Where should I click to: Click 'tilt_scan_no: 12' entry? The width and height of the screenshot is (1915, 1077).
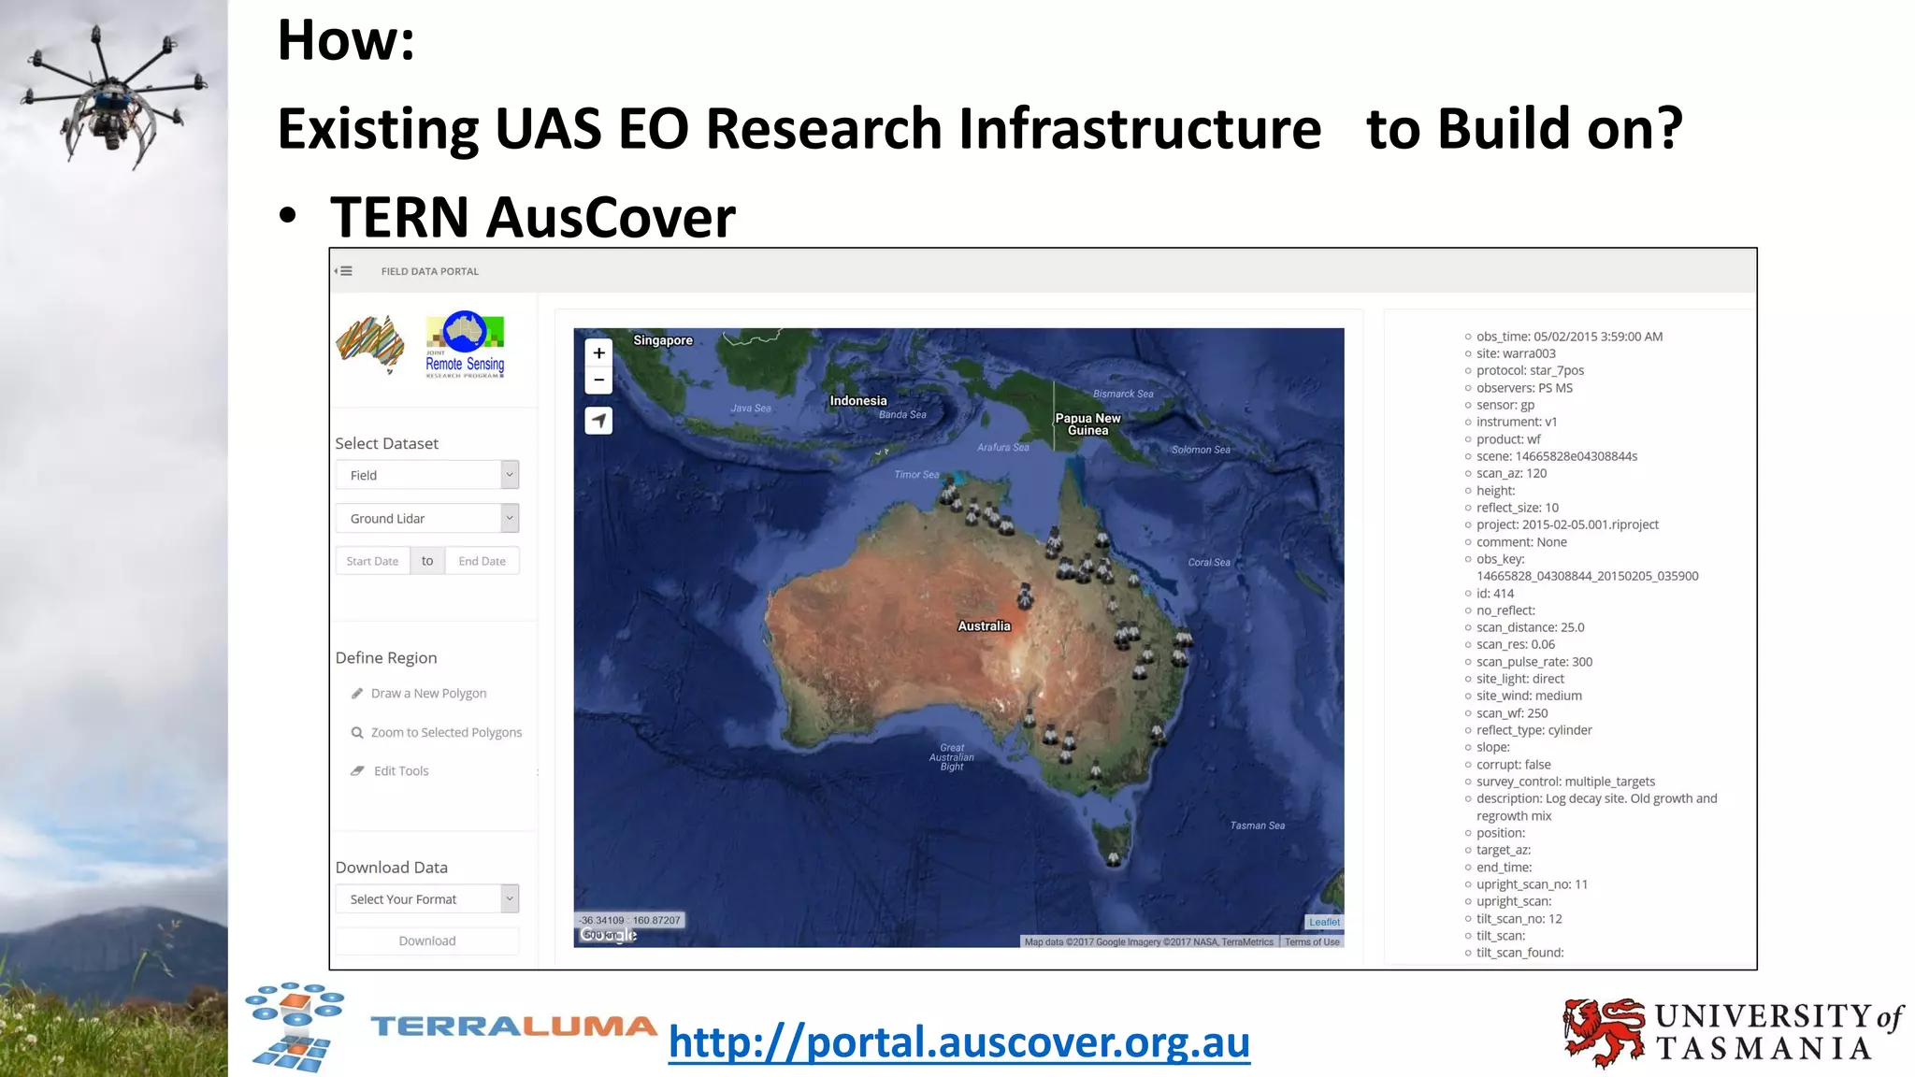[x=1519, y=919]
